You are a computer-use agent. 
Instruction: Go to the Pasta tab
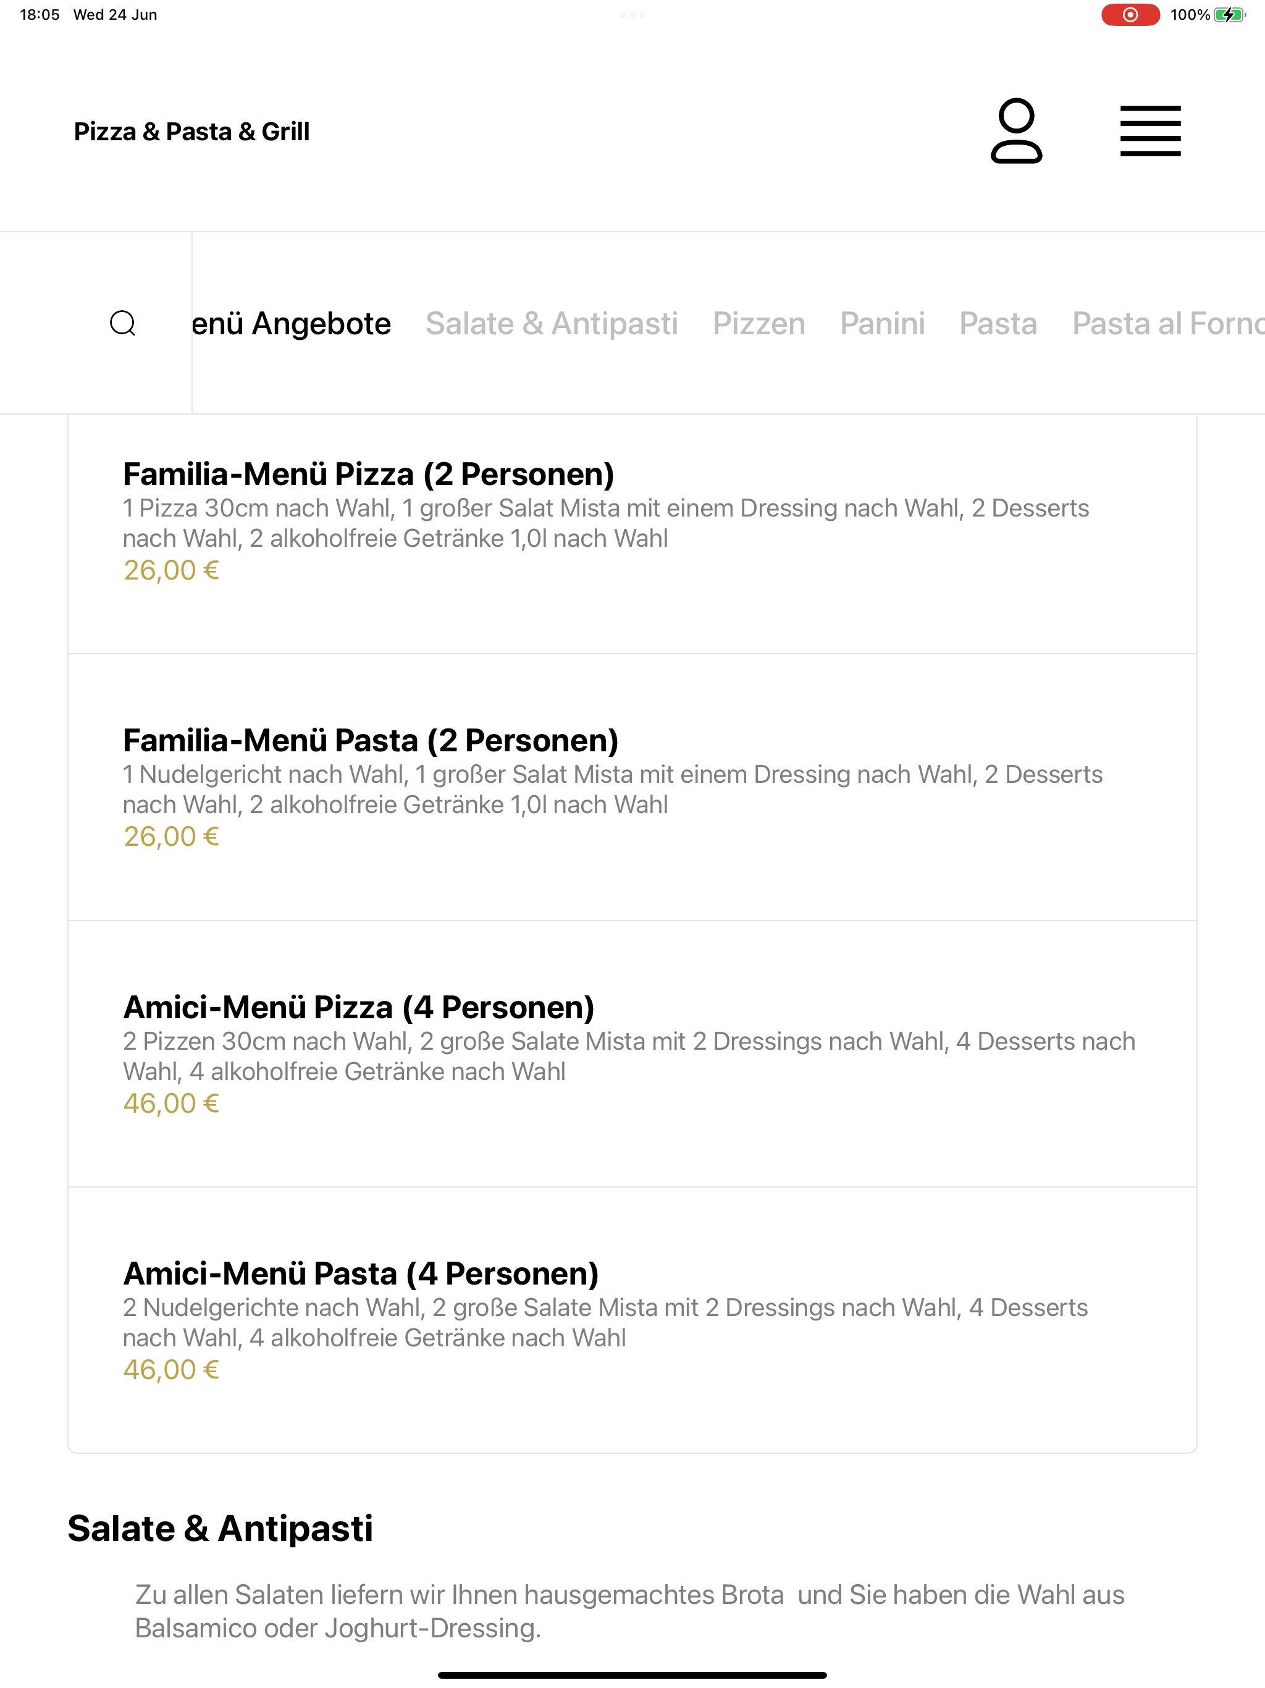pos(998,324)
